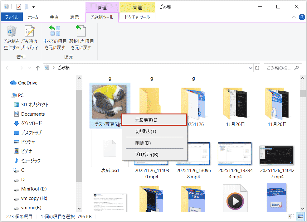Open the ファイル menu
This screenshot has height=222, width=307.
click(12, 17)
